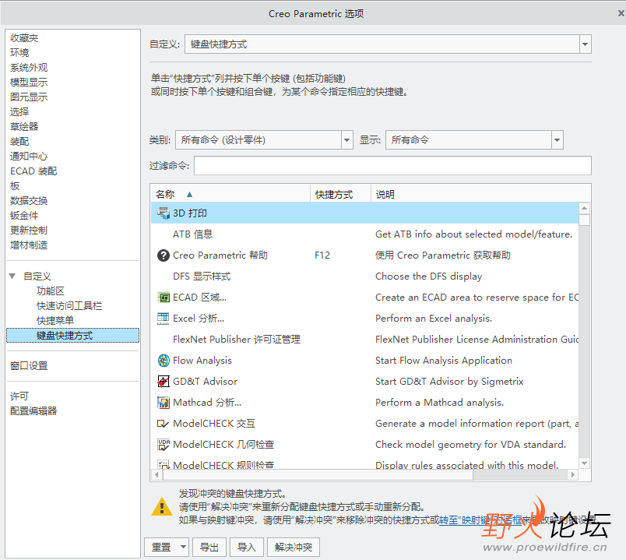
Task: Click the Mathcad 分析 icon
Action: click(164, 403)
